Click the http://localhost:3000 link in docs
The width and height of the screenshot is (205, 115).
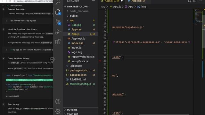click(x=34, y=109)
